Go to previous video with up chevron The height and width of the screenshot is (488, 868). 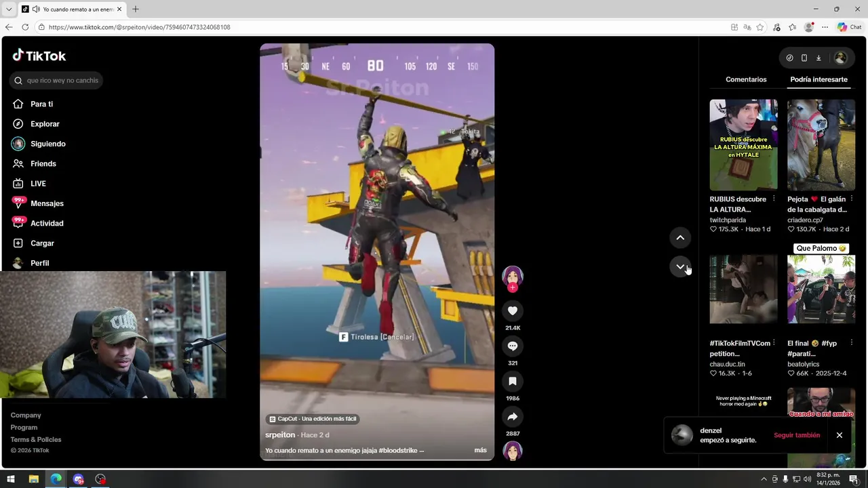tap(680, 238)
